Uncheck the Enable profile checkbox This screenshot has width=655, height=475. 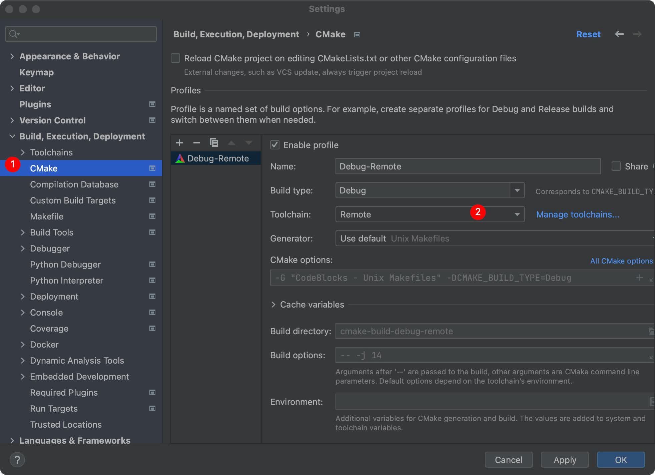tap(275, 145)
